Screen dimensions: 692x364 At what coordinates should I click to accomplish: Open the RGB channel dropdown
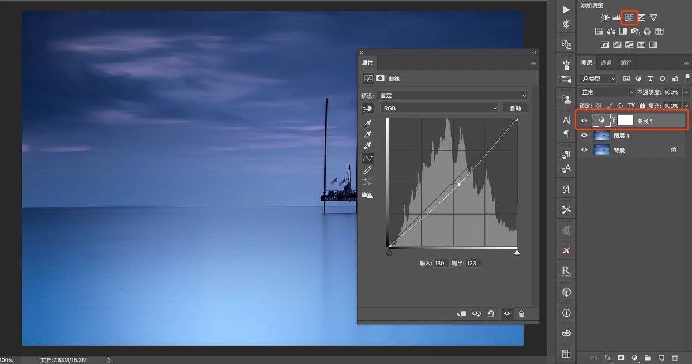[438, 108]
